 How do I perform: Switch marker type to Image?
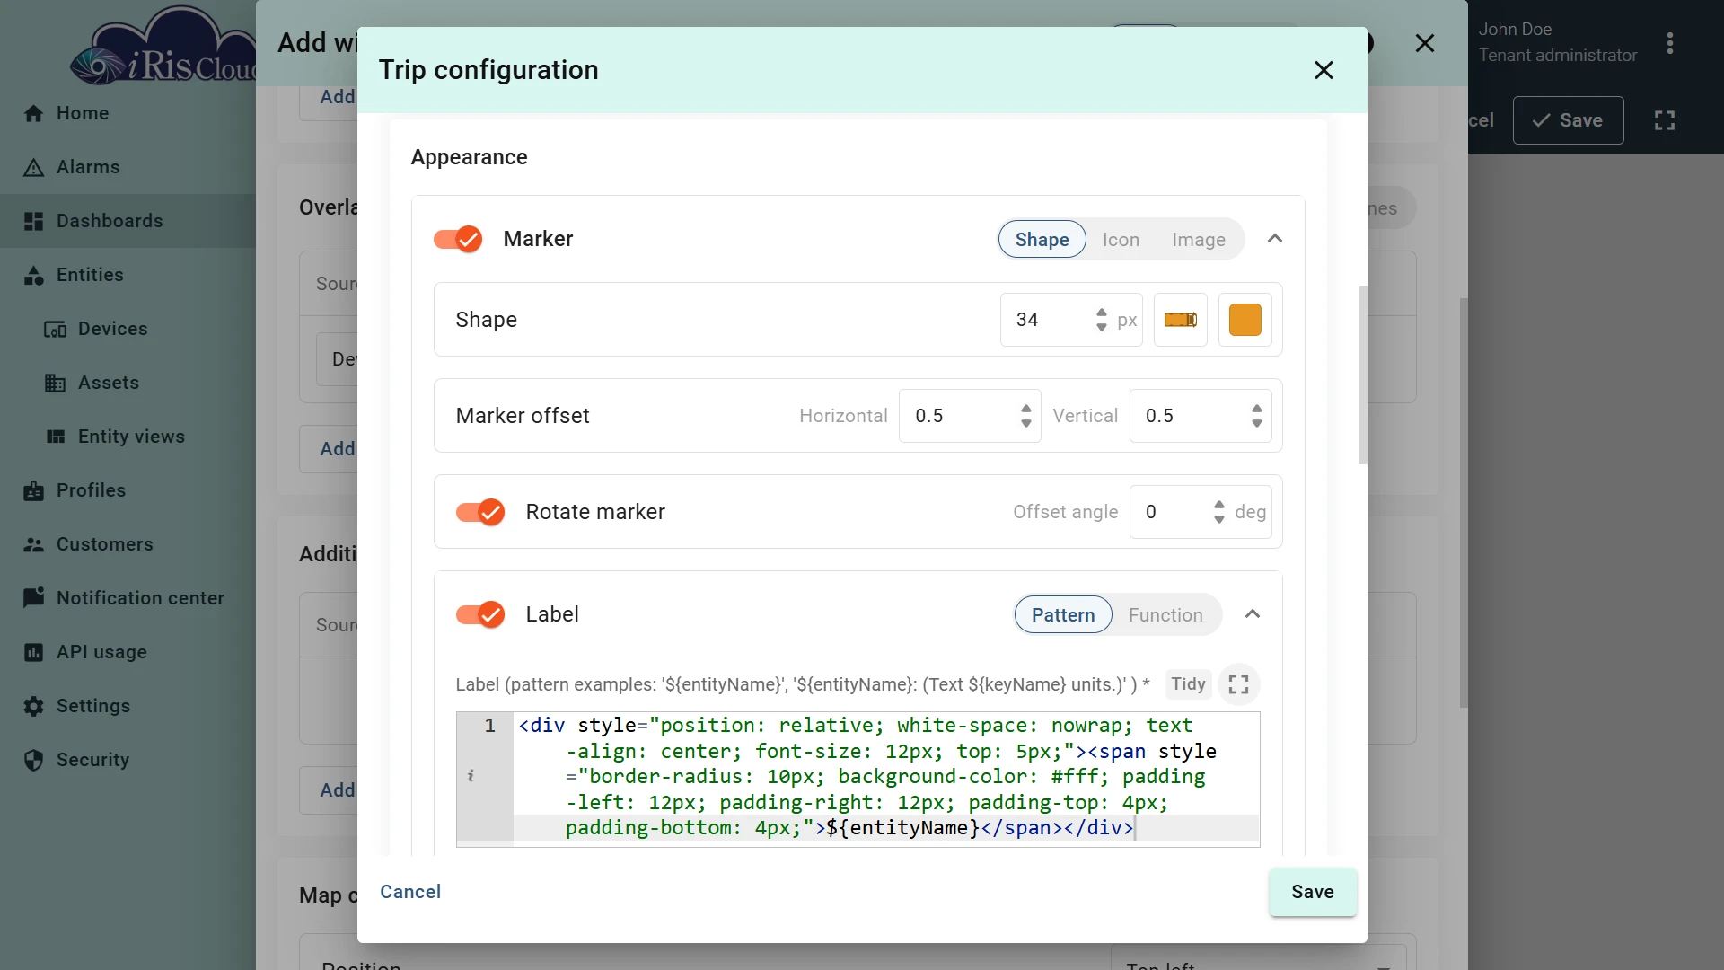click(1198, 240)
